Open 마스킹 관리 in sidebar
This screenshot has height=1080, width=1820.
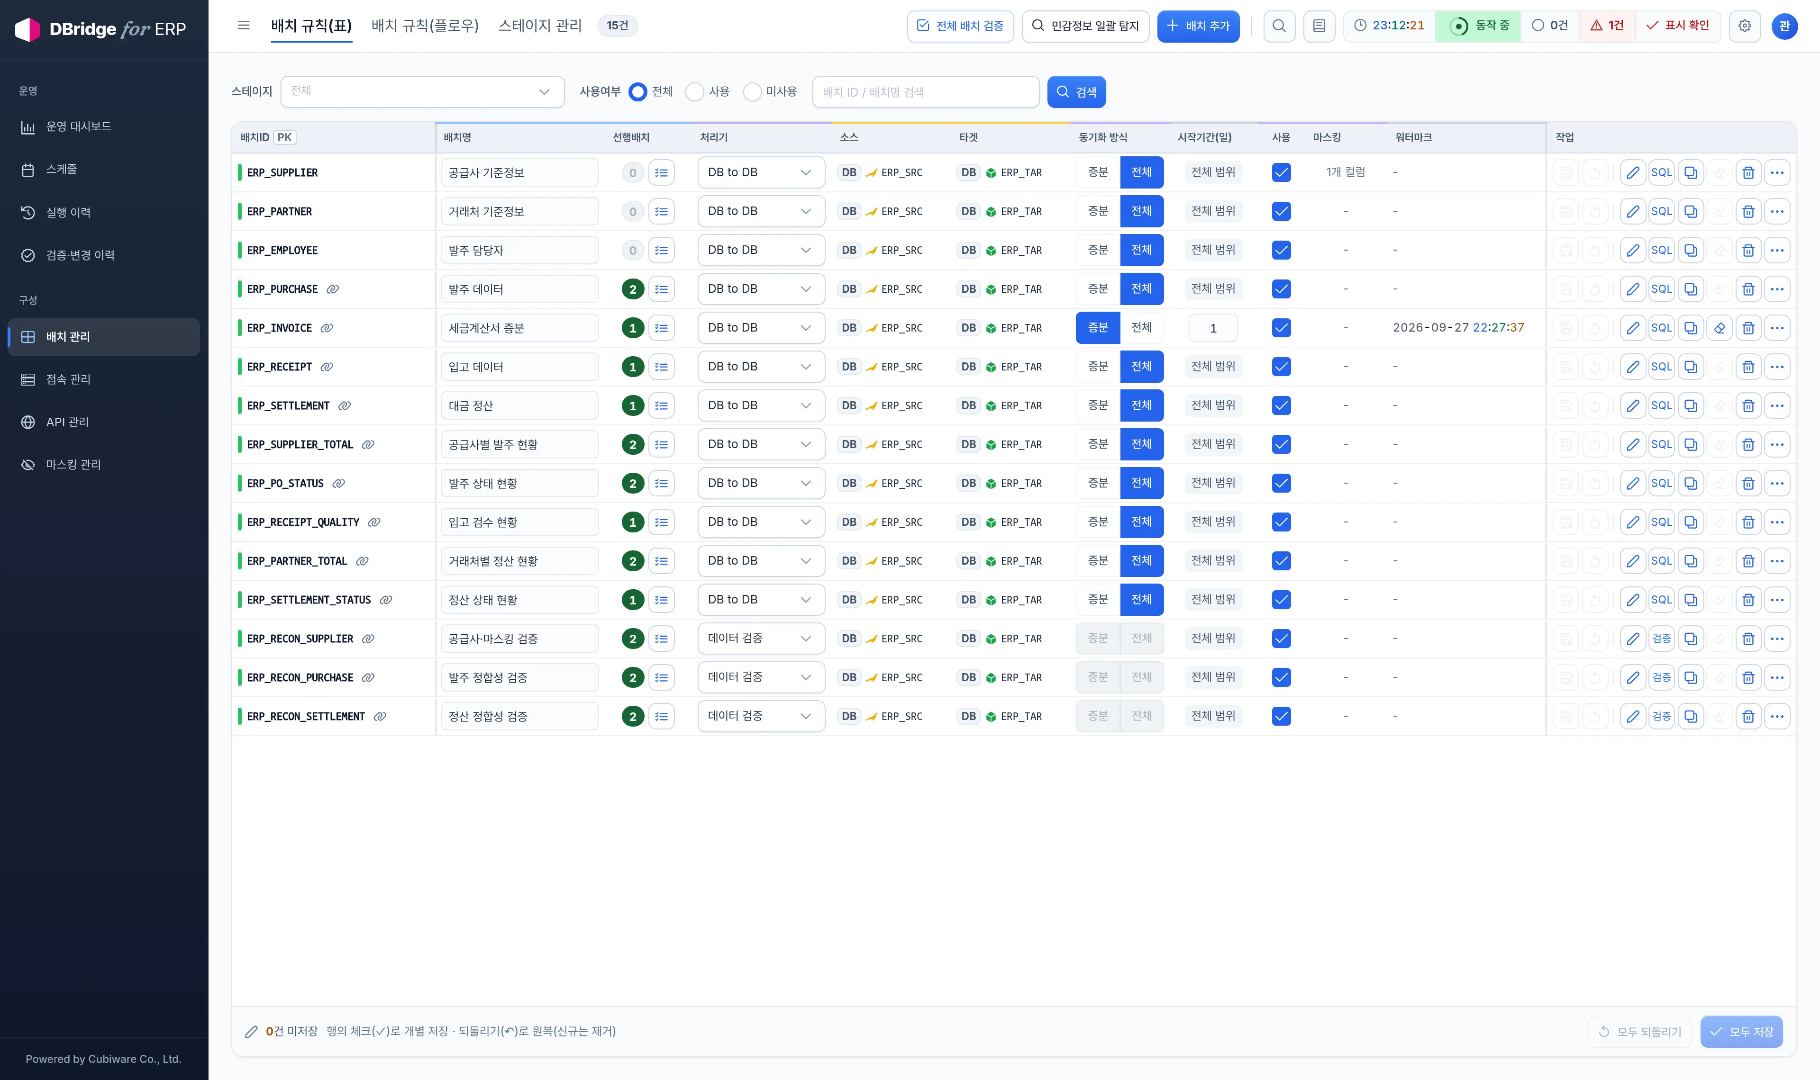pos(104,464)
